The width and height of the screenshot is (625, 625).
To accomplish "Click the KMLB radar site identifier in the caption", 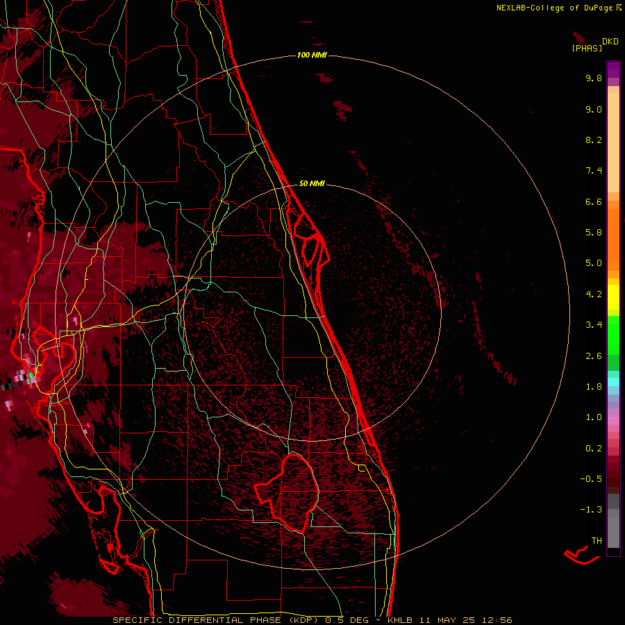I will [x=400, y=620].
